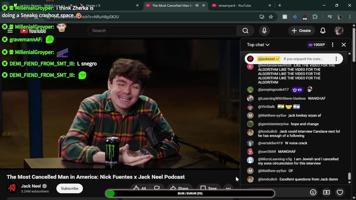Open the Chrome extensions puzzle icon
Screen dimensions: 356x200
[x=315, y=17]
